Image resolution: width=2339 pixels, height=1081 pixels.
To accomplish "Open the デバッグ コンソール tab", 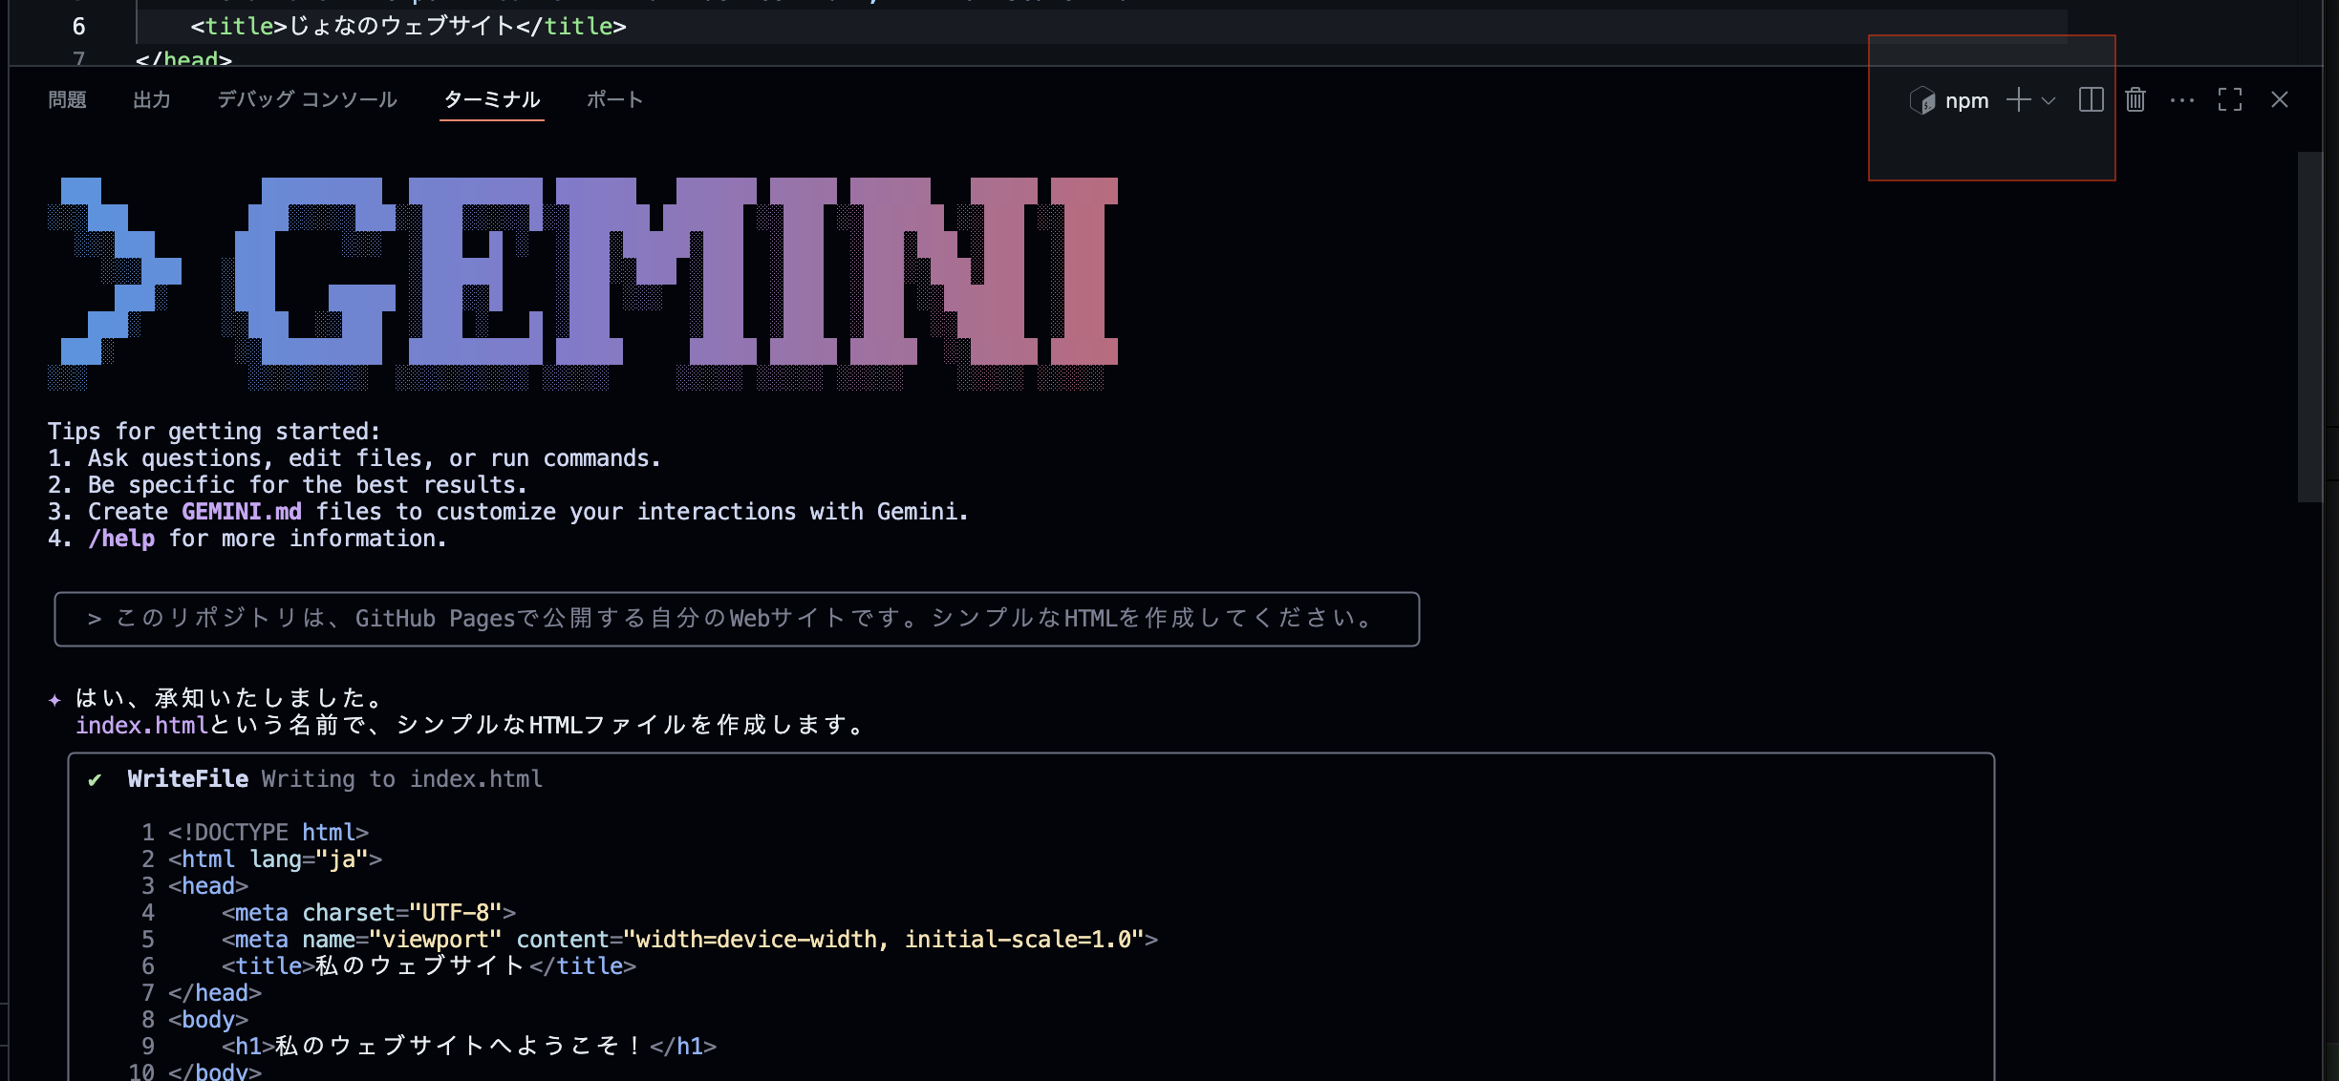I will 307,99.
